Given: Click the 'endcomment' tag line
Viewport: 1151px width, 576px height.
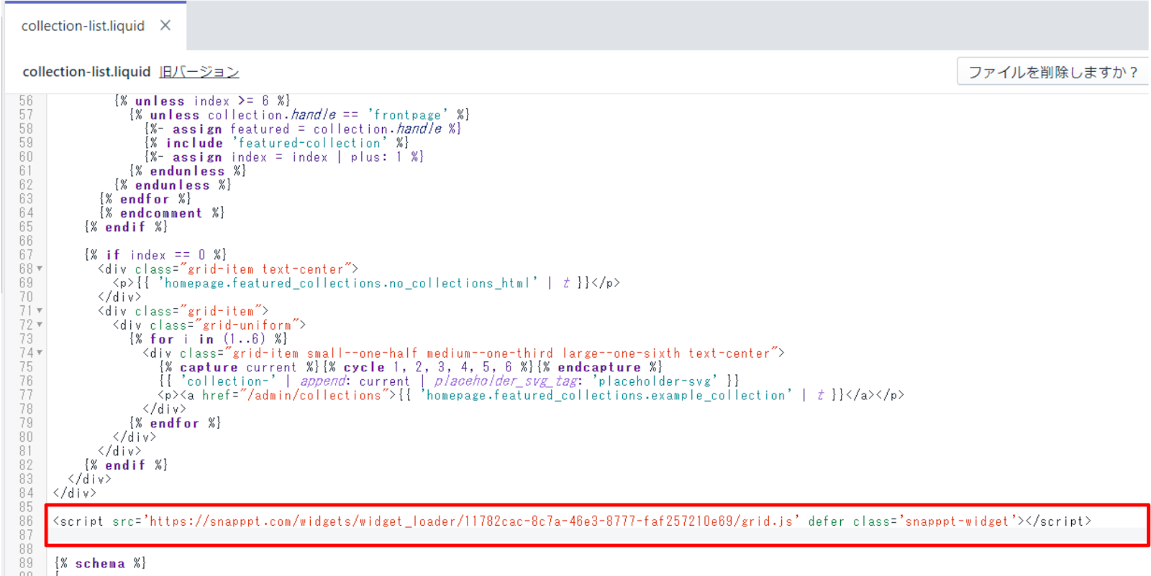Looking at the screenshot, I should [x=162, y=213].
